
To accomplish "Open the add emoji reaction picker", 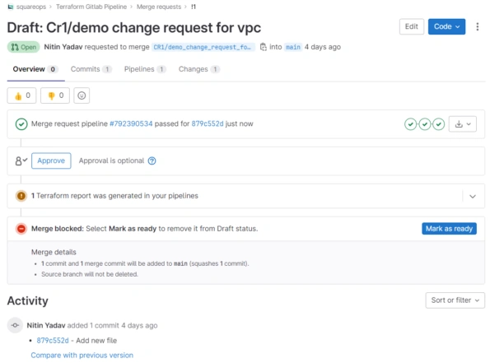I will pyautogui.click(x=82, y=95).
